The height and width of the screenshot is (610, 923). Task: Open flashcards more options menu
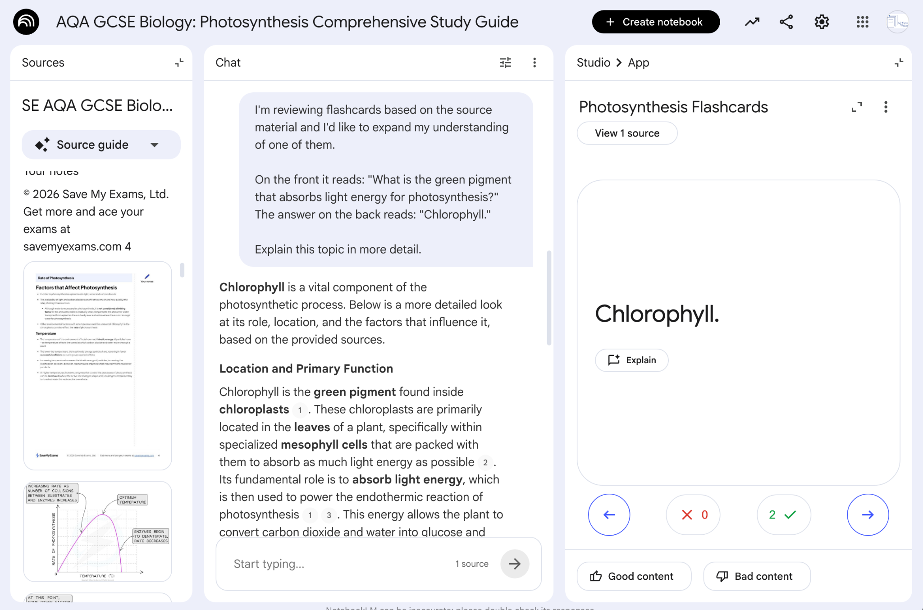click(886, 107)
